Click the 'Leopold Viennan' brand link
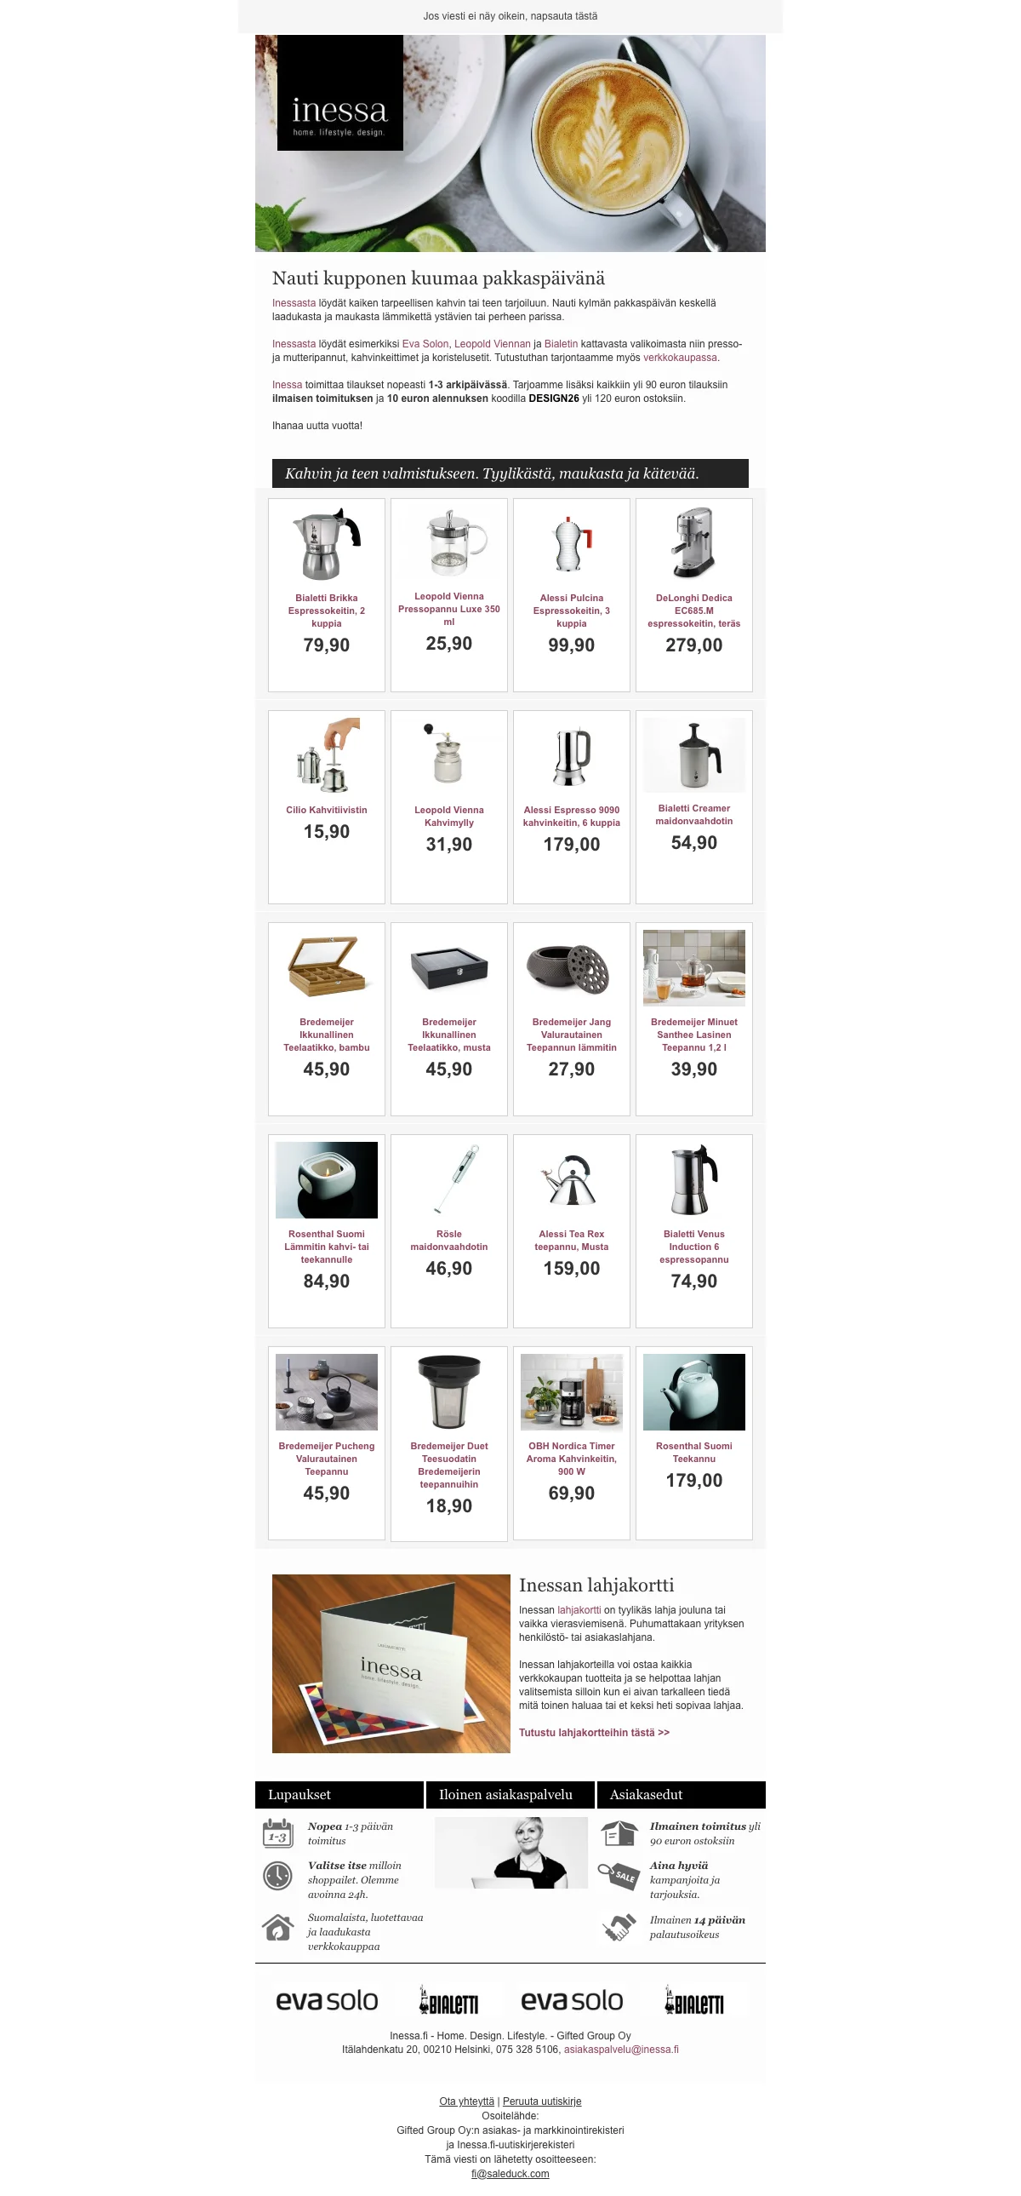The width and height of the screenshot is (1021, 2196). click(x=492, y=343)
